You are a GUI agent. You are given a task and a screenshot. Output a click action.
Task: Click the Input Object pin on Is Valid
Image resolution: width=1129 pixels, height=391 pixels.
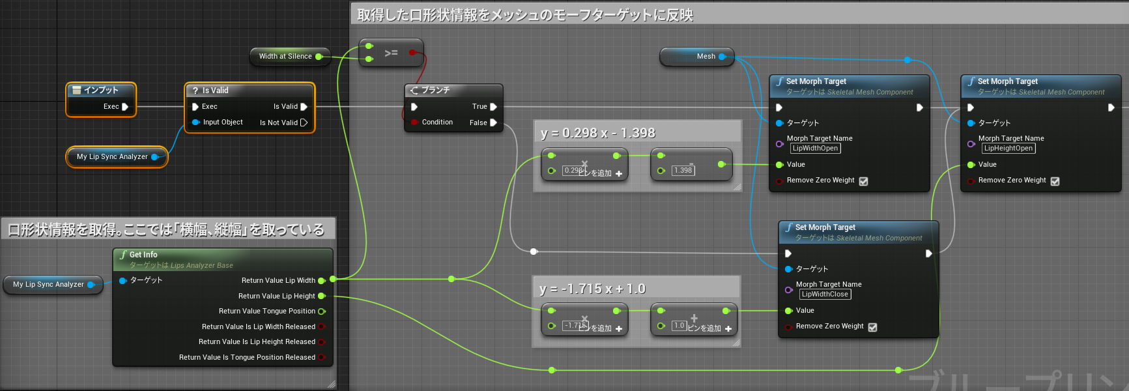click(195, 123)
